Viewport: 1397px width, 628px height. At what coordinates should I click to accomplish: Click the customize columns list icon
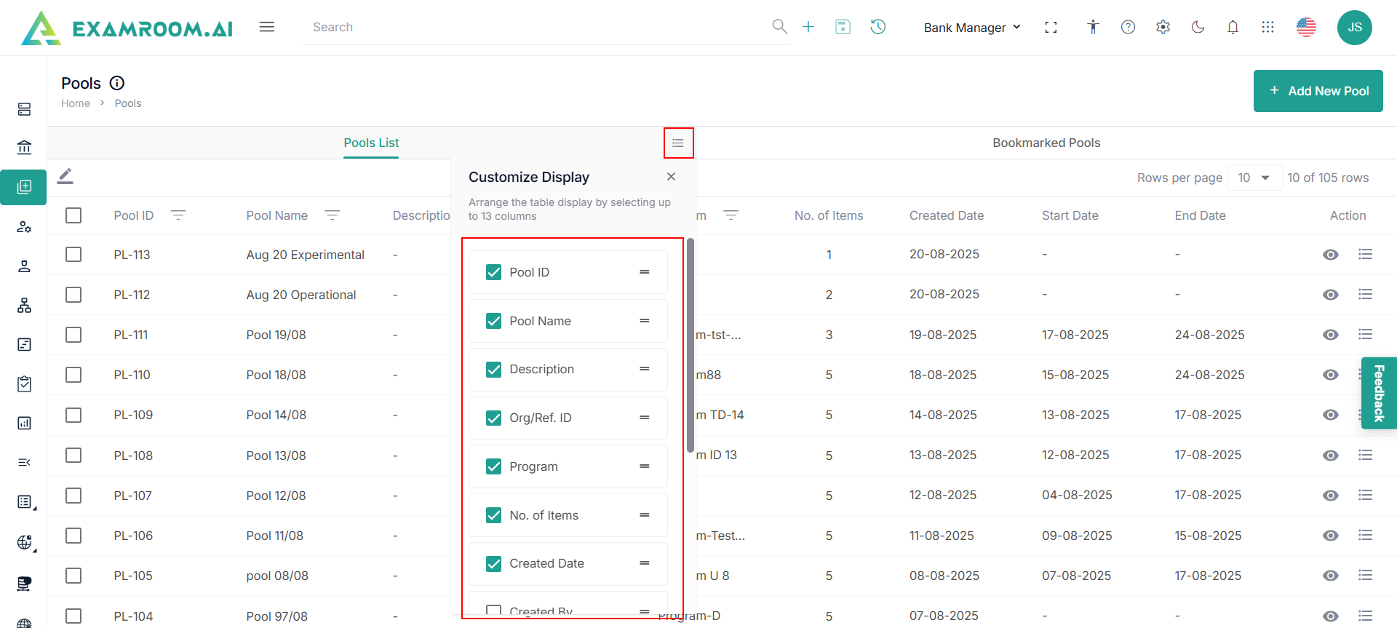point(678,143)
